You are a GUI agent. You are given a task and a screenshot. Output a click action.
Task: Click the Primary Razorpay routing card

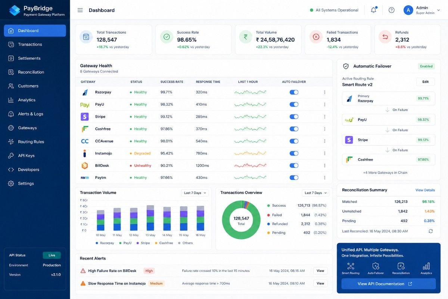[388, 98]
